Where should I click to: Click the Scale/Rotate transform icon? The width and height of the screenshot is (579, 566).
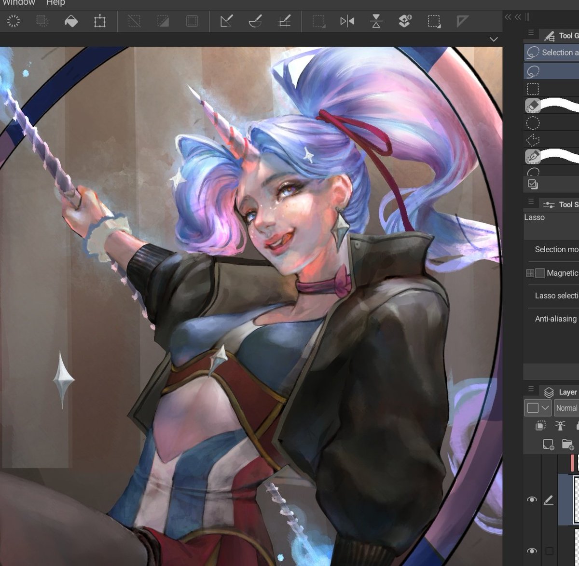pos(100,21)
